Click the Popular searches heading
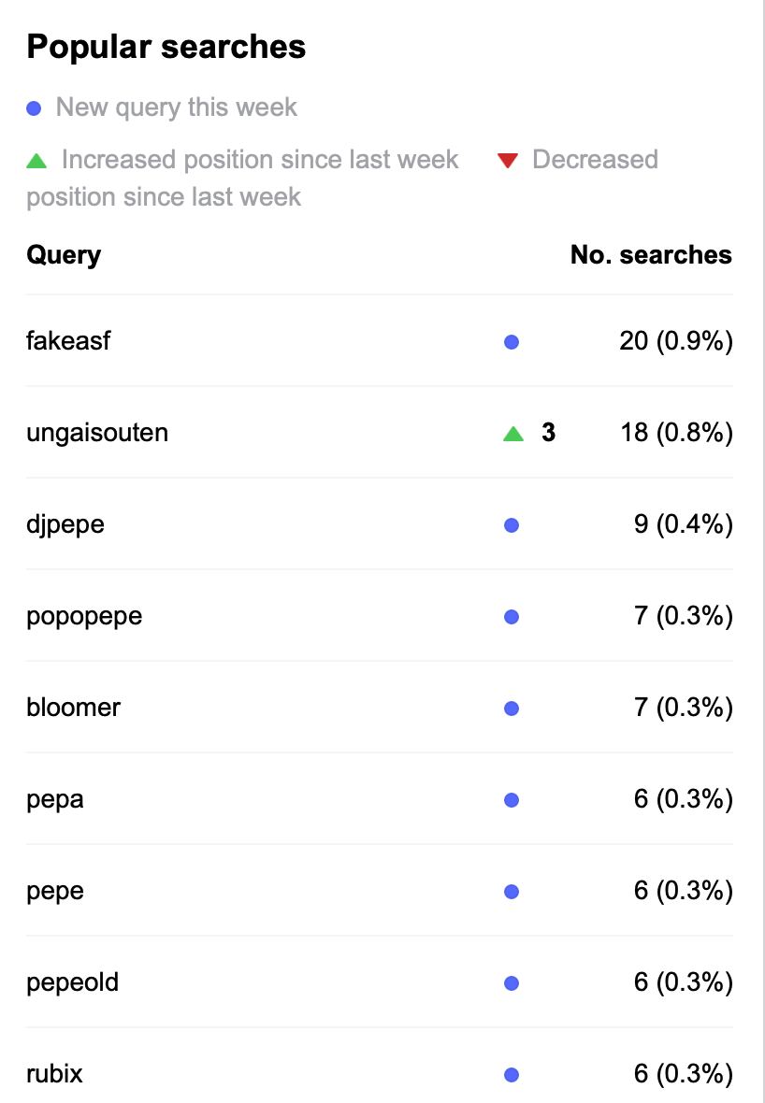Image resolution: width=765 pixels, height=1103 pixels. [x=166, y=47]
